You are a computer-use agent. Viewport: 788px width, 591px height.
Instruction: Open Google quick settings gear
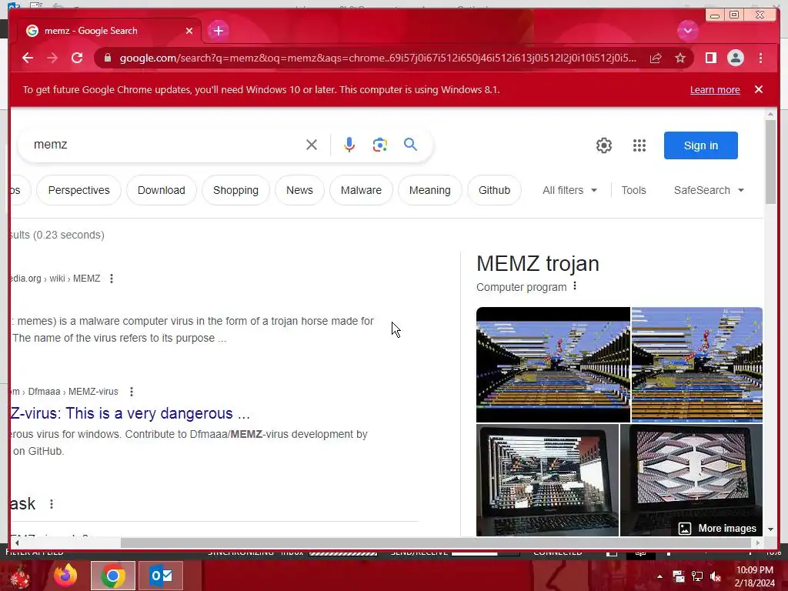tap(603, 145)
